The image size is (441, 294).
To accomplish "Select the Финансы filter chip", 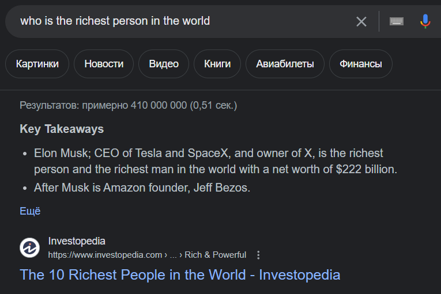I will pos(360,64).
